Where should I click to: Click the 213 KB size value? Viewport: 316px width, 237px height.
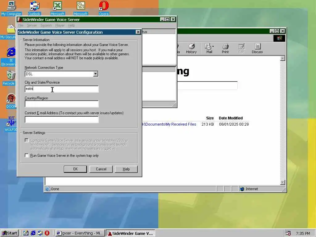coord(208,124)
